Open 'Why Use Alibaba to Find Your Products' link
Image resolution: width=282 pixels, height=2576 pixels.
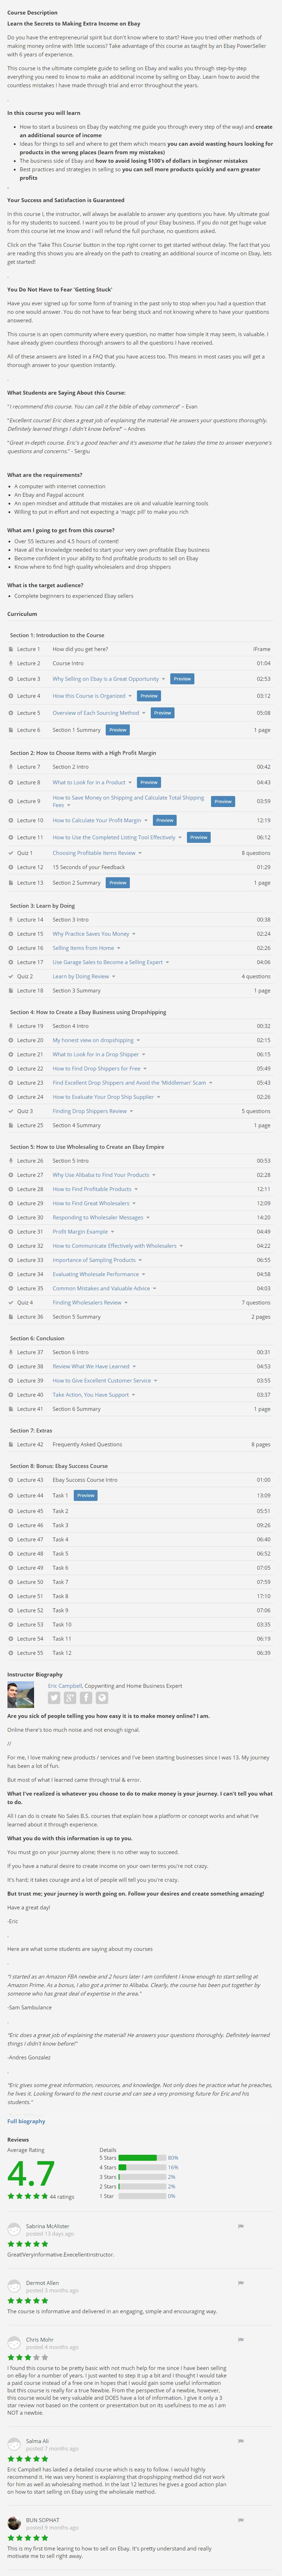pos(101,1175)
